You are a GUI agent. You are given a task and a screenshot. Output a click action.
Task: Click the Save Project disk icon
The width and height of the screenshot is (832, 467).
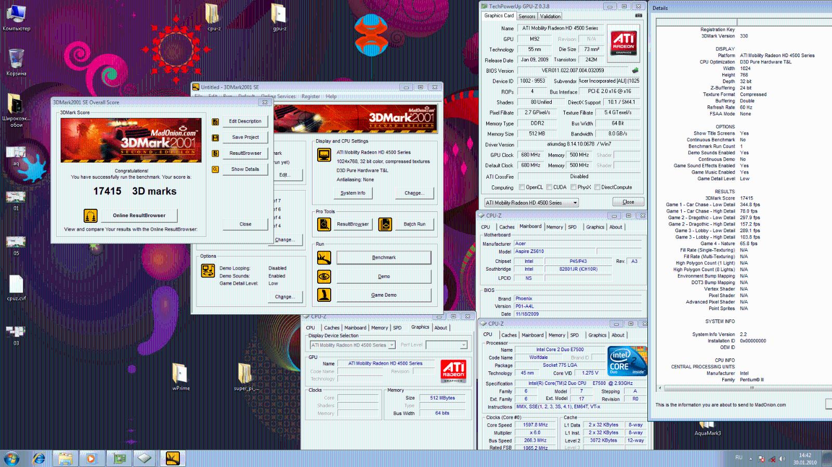coord(215,138)
